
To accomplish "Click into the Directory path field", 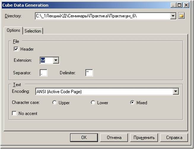I will click(x=103, y=16).
